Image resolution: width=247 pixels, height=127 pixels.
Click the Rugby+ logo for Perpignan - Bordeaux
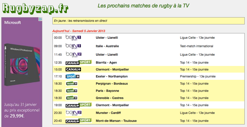71,83
